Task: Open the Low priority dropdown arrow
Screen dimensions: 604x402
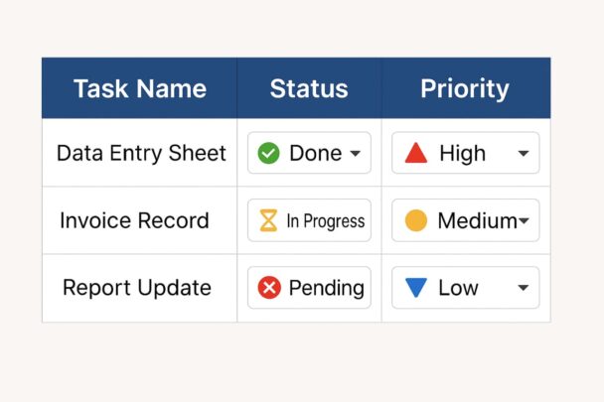Action: 523,289
